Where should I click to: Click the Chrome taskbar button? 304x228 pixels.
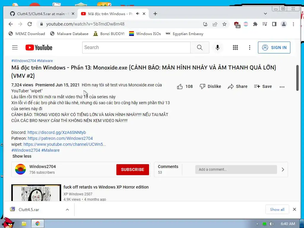(38, 224)
